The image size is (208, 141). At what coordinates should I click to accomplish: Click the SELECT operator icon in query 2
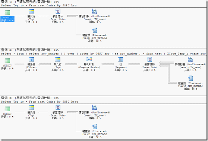[x=7, y=61]
